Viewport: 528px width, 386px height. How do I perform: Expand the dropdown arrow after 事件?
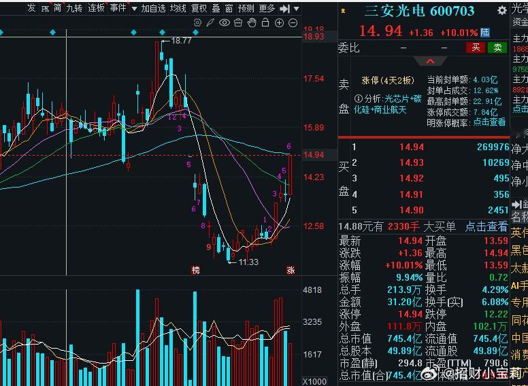(134, 9)
